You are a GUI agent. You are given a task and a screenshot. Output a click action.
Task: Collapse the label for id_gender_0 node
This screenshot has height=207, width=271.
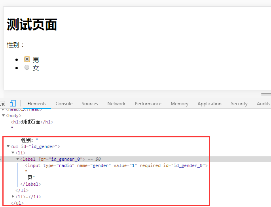click(17, 159)
